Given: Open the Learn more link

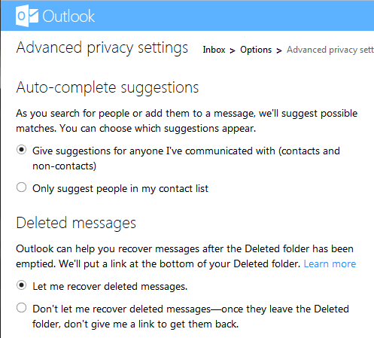Looking at the screenshot, I should (330, 263).
